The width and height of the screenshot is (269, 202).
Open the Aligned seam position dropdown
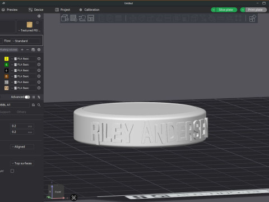pos(22,146)
